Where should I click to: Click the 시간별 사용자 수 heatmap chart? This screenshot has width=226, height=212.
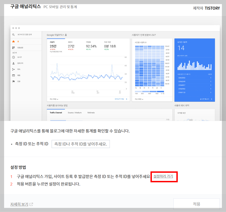(x=150, y=66)
